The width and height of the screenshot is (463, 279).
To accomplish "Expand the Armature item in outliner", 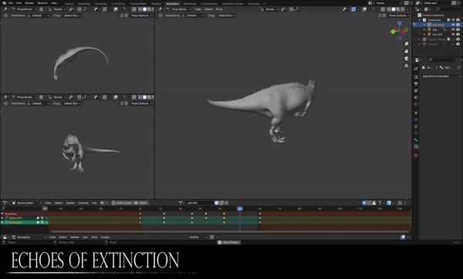I will click(x=424, y=25).
